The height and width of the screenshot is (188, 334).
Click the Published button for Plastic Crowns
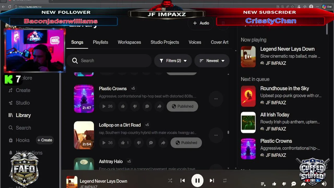(182, 106)
